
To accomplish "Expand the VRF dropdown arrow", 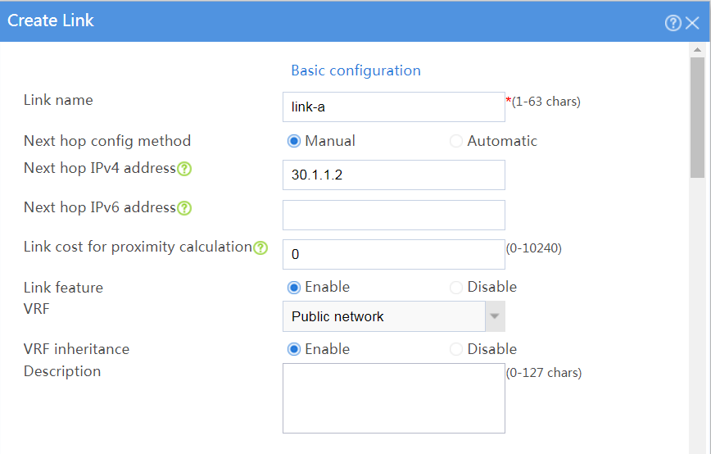I will 495,316.
